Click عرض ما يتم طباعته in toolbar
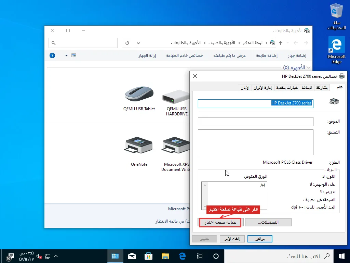 pyautogui.click(x=229, y=55)
